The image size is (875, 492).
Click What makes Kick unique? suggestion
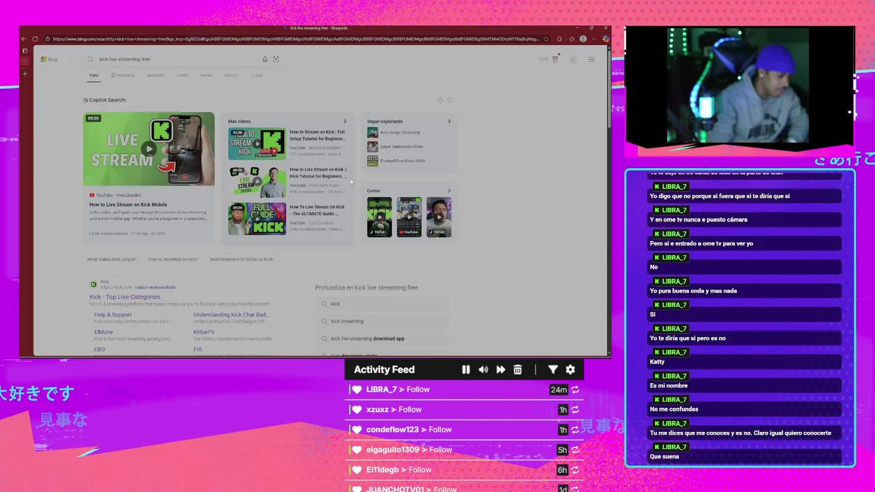[111, 260]
